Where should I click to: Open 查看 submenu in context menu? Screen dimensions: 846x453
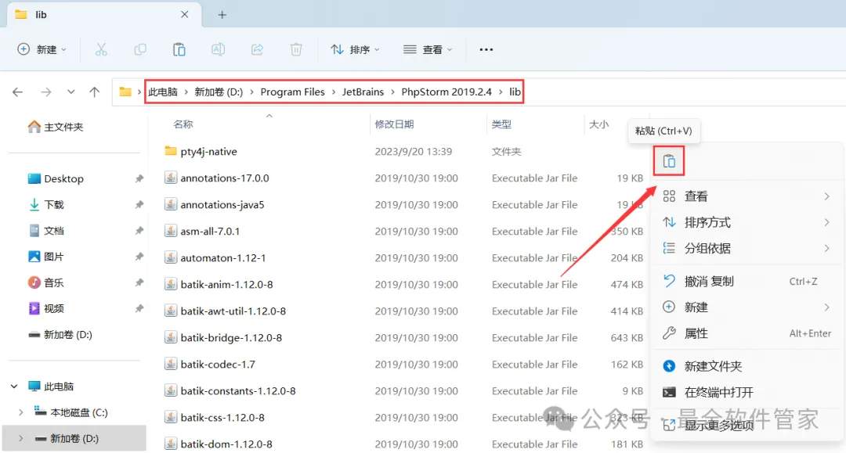click(747, 196)
